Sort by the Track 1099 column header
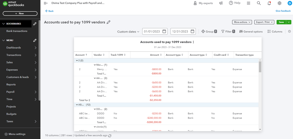Viewport: 293px width, 139px height. [118, 55]
